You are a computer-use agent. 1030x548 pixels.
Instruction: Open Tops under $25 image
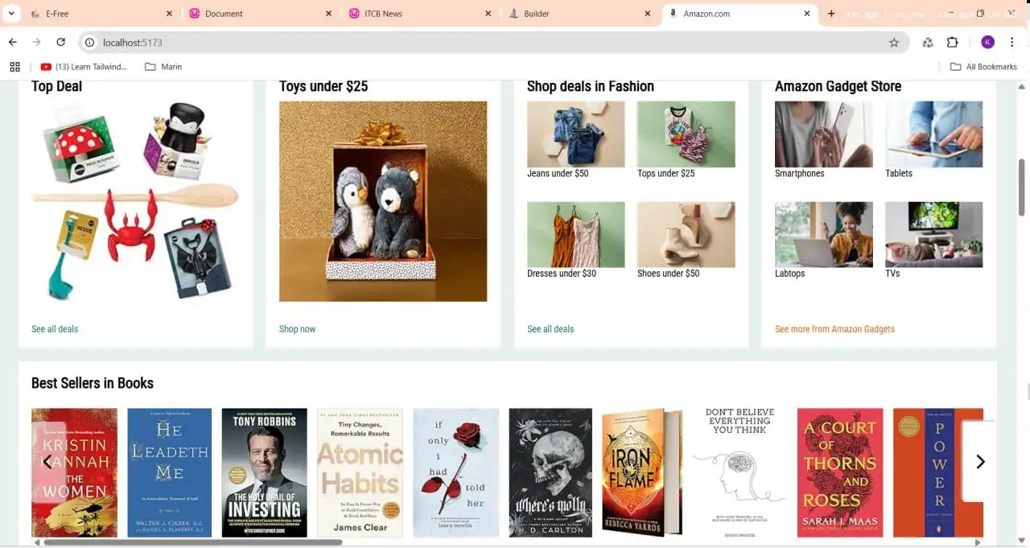(x=686, y=134)
